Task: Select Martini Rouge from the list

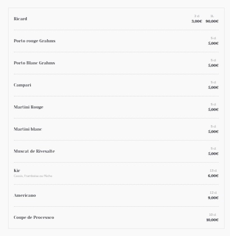Action: tap(28, 107)
